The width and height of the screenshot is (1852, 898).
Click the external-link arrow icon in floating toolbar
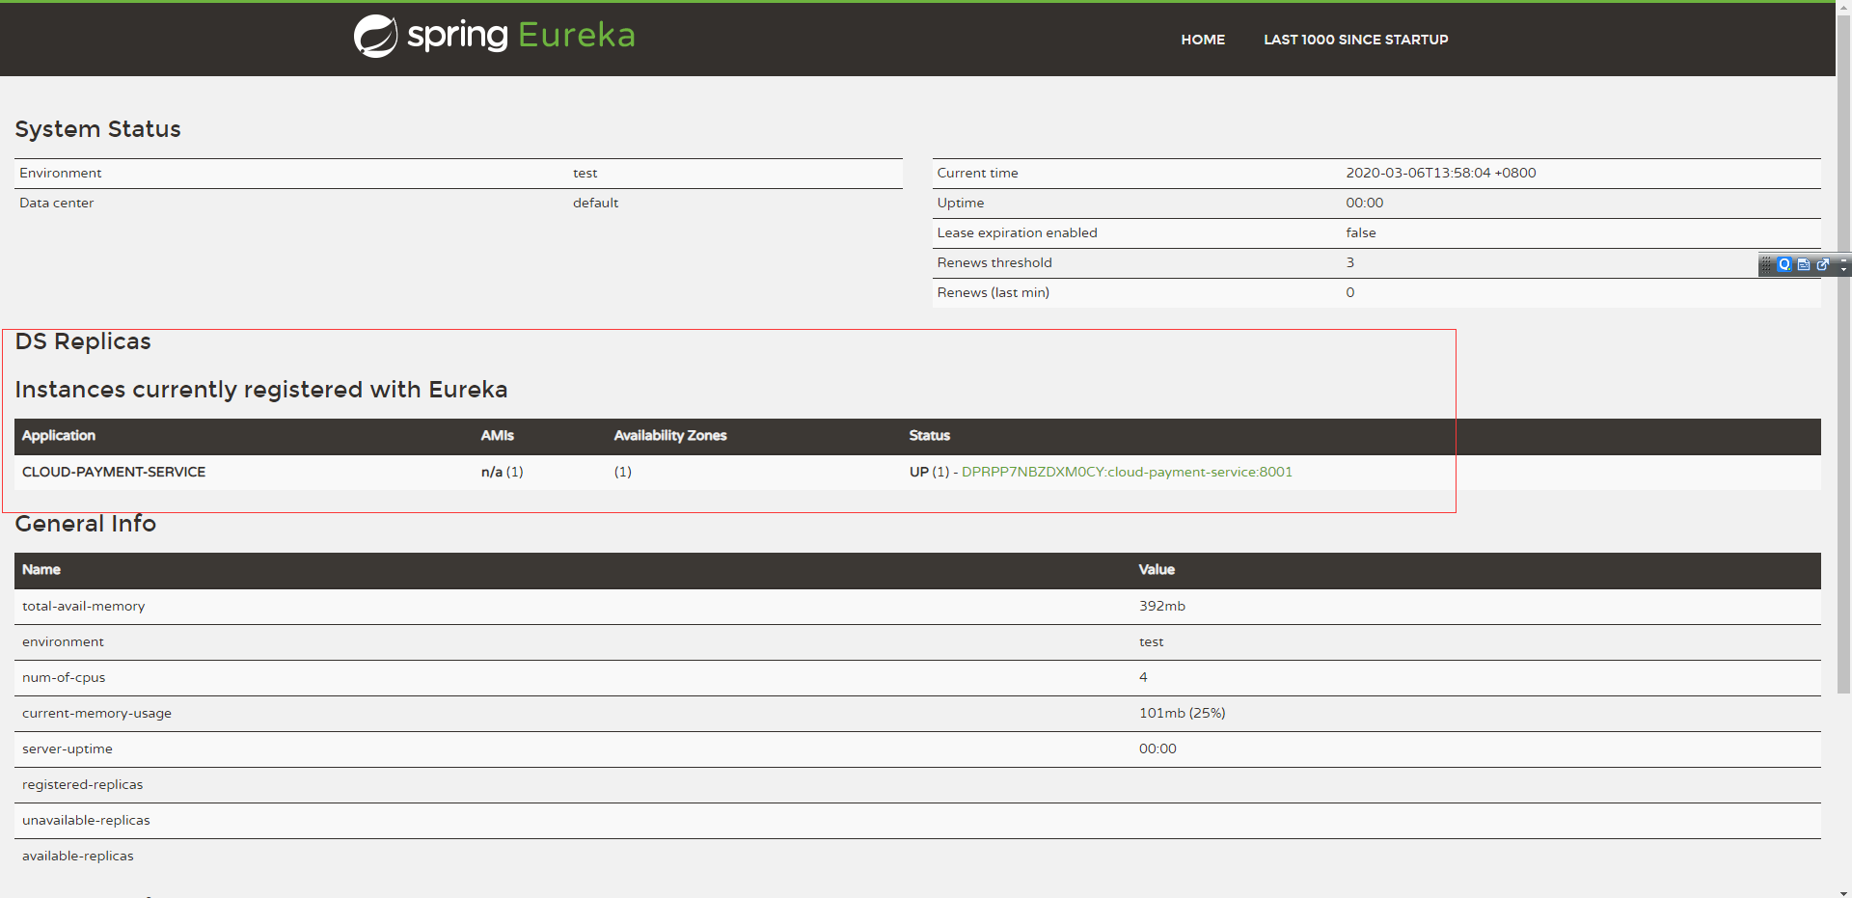point(1823,264)
